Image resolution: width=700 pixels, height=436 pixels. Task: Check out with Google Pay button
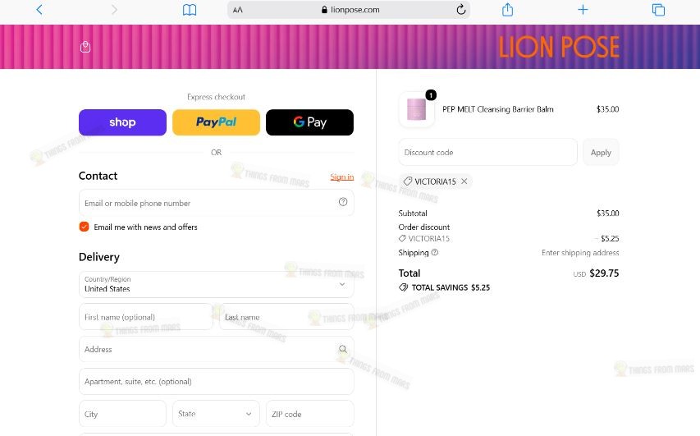(x=310, y=122)
